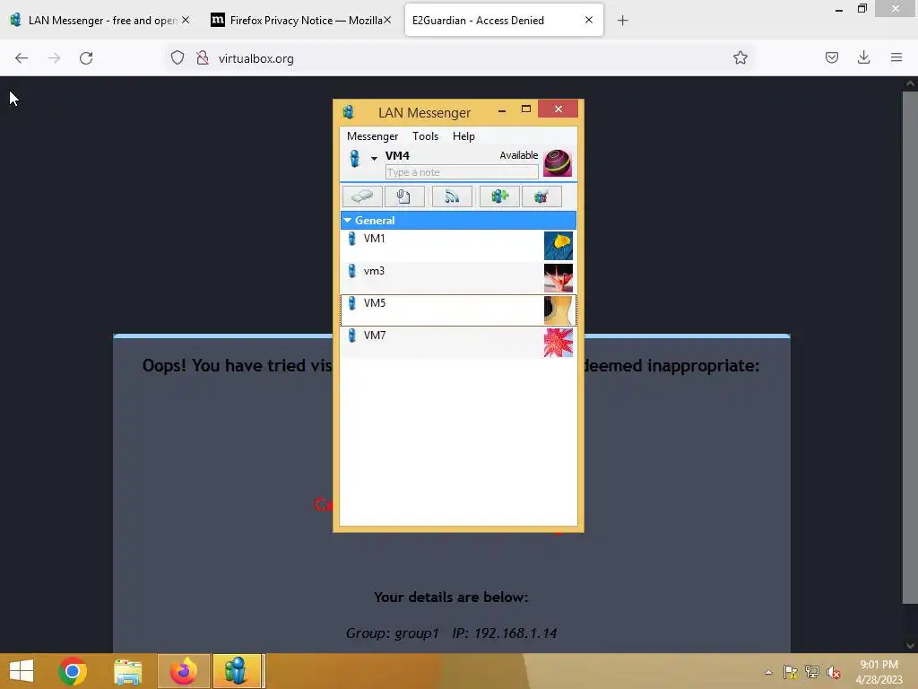Click the LAN Messenger title bar app icon

coord(349,112)
